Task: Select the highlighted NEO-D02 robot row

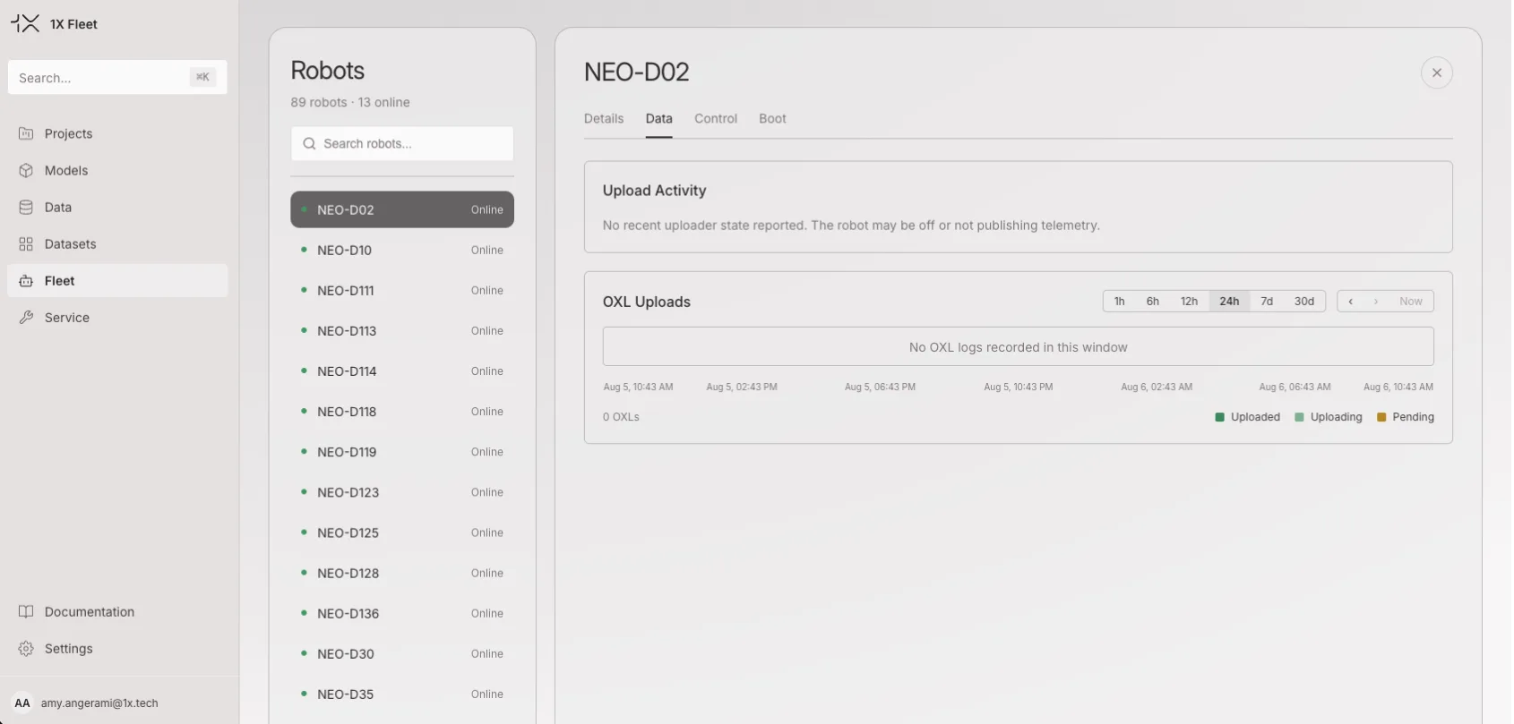Action: (x=402, y=209)
